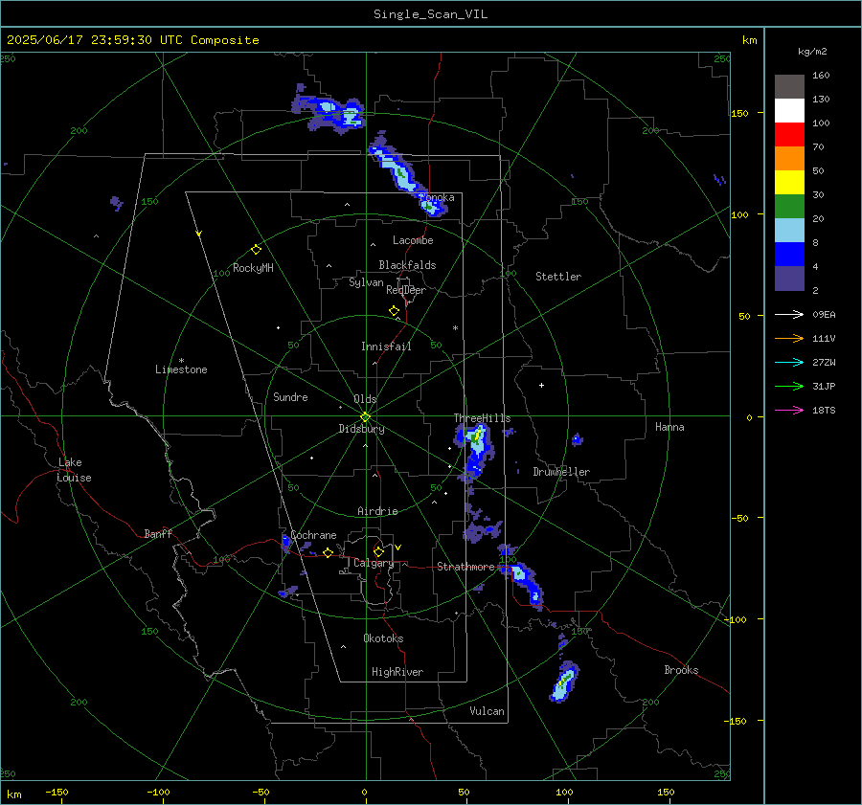Select the orange 70 legend color swatch
This screenshot has width=862, height=805.
point(789,158)
